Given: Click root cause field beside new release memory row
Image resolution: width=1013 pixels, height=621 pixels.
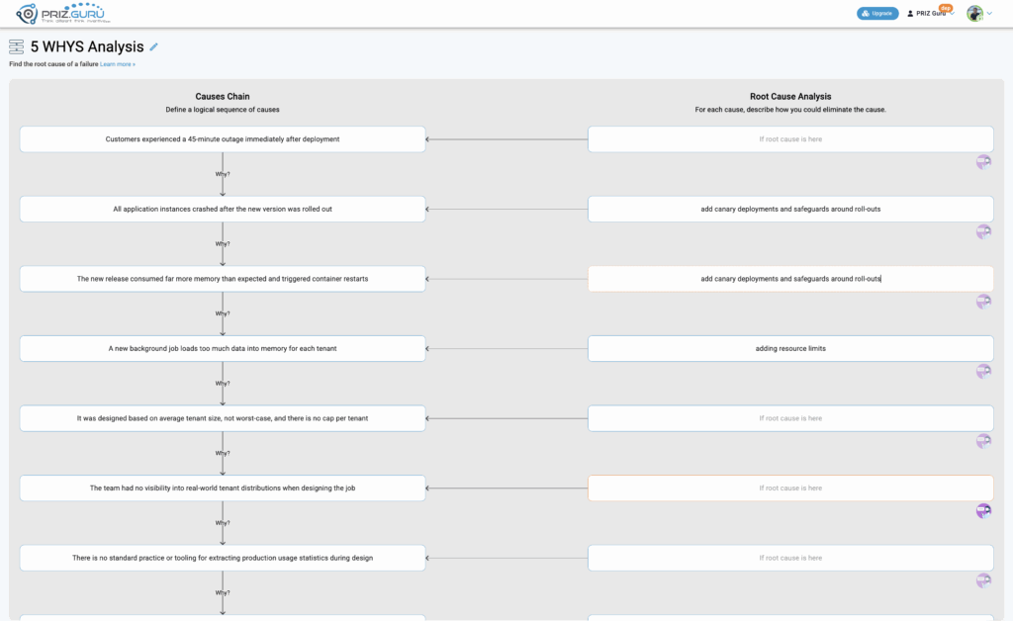Looking at the screenshot, I should pyautogui.click(x=790, y=279).
